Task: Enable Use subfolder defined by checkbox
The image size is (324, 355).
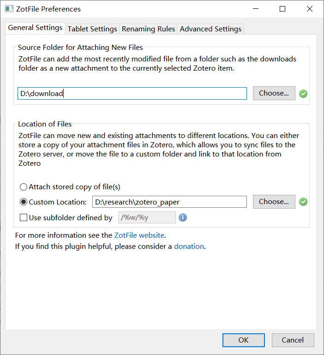Action: click(x=24, y=217)
